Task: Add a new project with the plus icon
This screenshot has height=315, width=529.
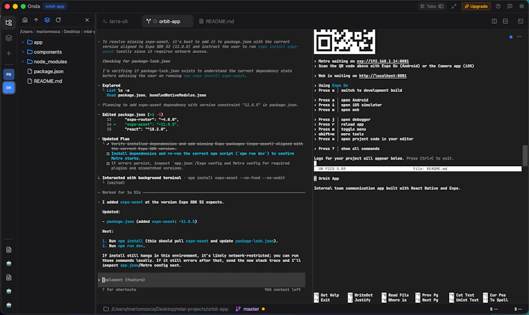Action: [x=9, y=54]
